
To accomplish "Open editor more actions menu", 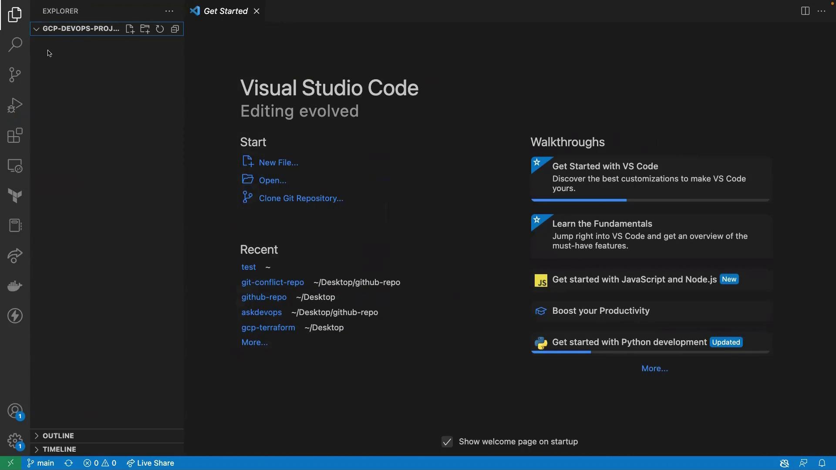I will pos(822,11).
